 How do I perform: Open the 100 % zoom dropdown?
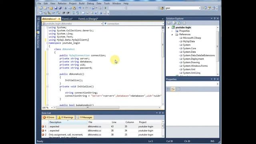(x=52, y=108)
